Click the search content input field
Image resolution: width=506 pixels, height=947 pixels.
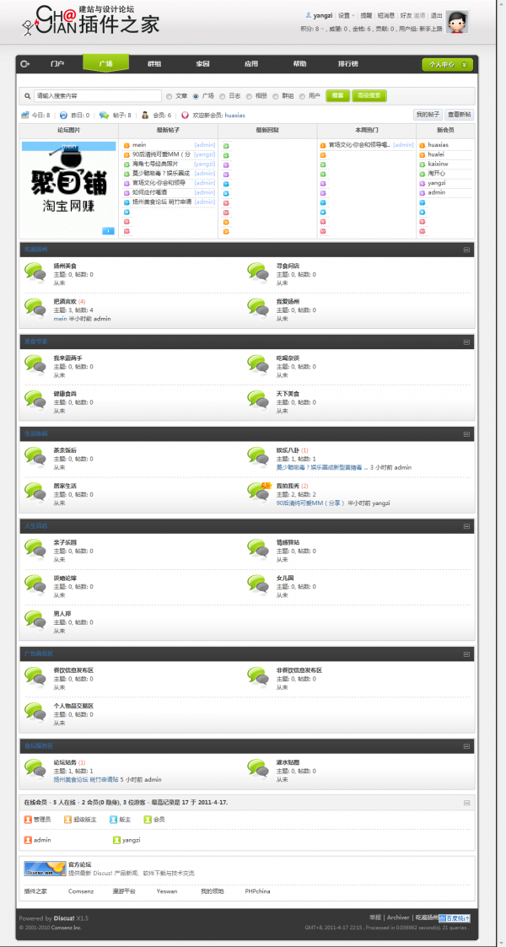[97, 96]
